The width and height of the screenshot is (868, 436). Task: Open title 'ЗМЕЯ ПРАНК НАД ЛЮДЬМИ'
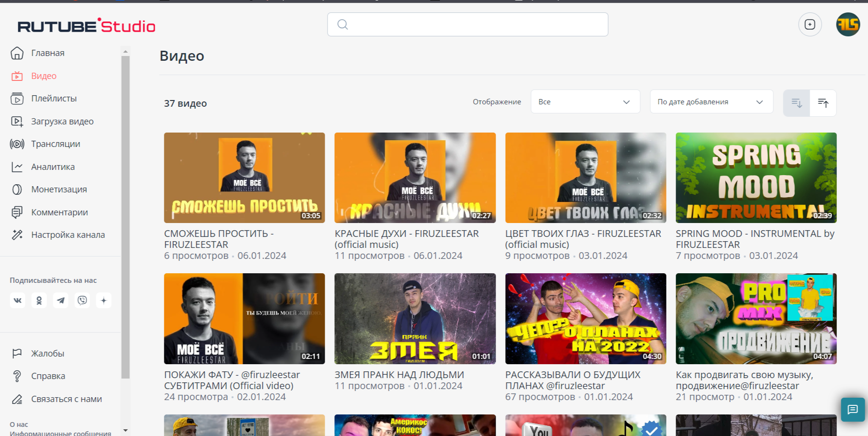click(399, 375)
